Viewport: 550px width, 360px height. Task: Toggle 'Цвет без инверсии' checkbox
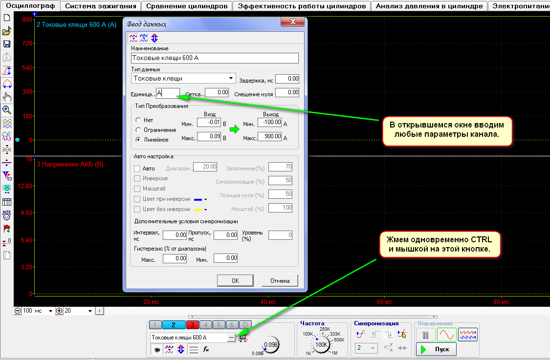coord(137,209)
